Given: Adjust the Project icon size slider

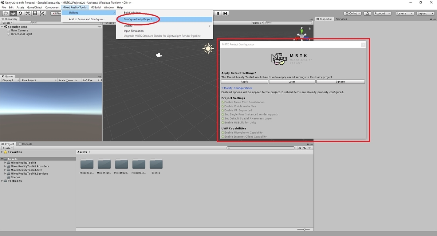Looking at the screenshot, I should pyautogui.click(x=304, y=229).
